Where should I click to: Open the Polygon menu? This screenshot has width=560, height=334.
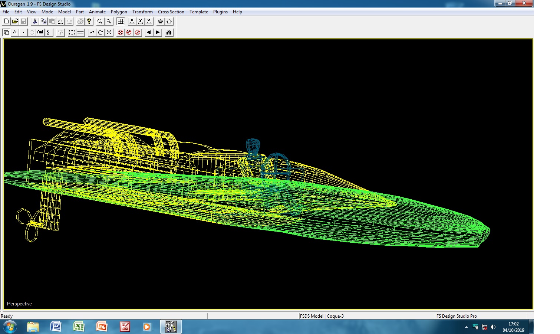(x=119, y=12)
